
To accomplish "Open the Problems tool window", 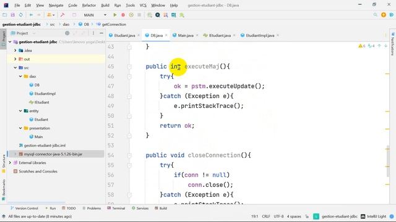I will click(92, 208).
